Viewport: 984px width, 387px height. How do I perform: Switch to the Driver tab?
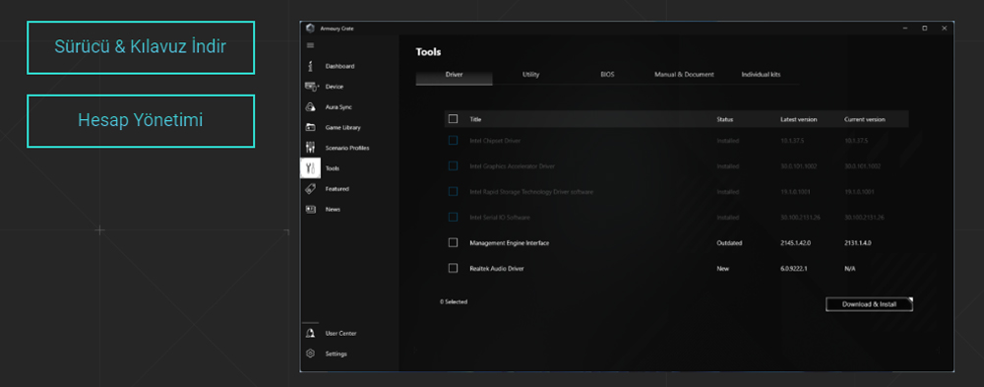pos(455,74)
